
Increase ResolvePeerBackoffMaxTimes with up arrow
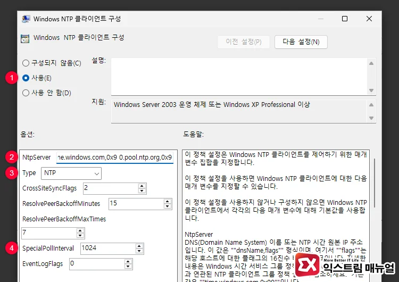click(x=80, y=230)
